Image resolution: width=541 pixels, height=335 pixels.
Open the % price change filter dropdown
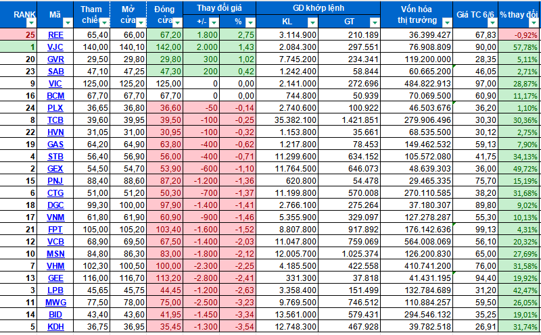250,22
